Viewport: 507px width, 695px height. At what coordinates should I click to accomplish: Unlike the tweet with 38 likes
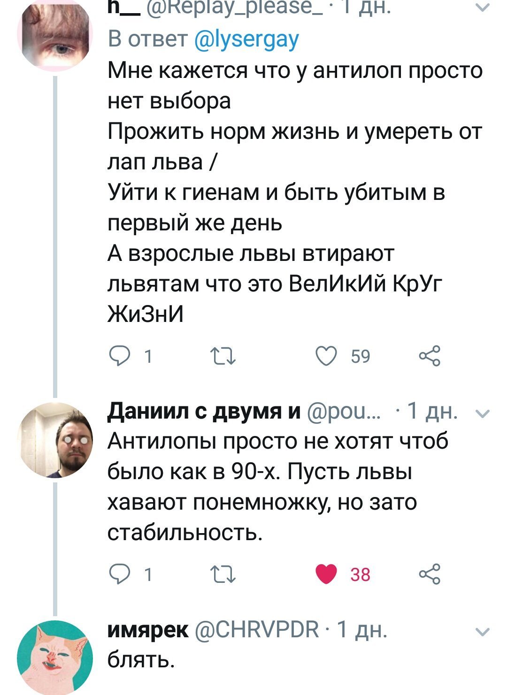[327, 574]
